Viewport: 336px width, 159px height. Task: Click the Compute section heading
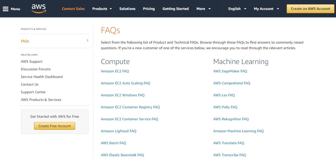(x=115, y=62)
